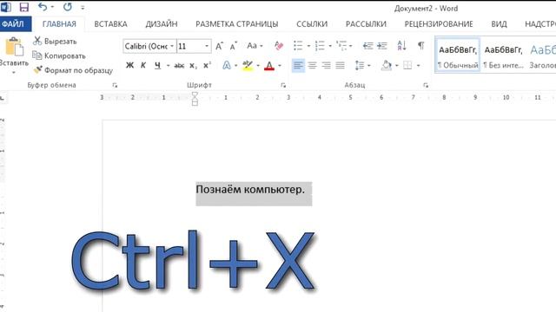Click the Redo/Repeat icon
This screenshot has height=312, width=556.
click(x=68, y=6)
